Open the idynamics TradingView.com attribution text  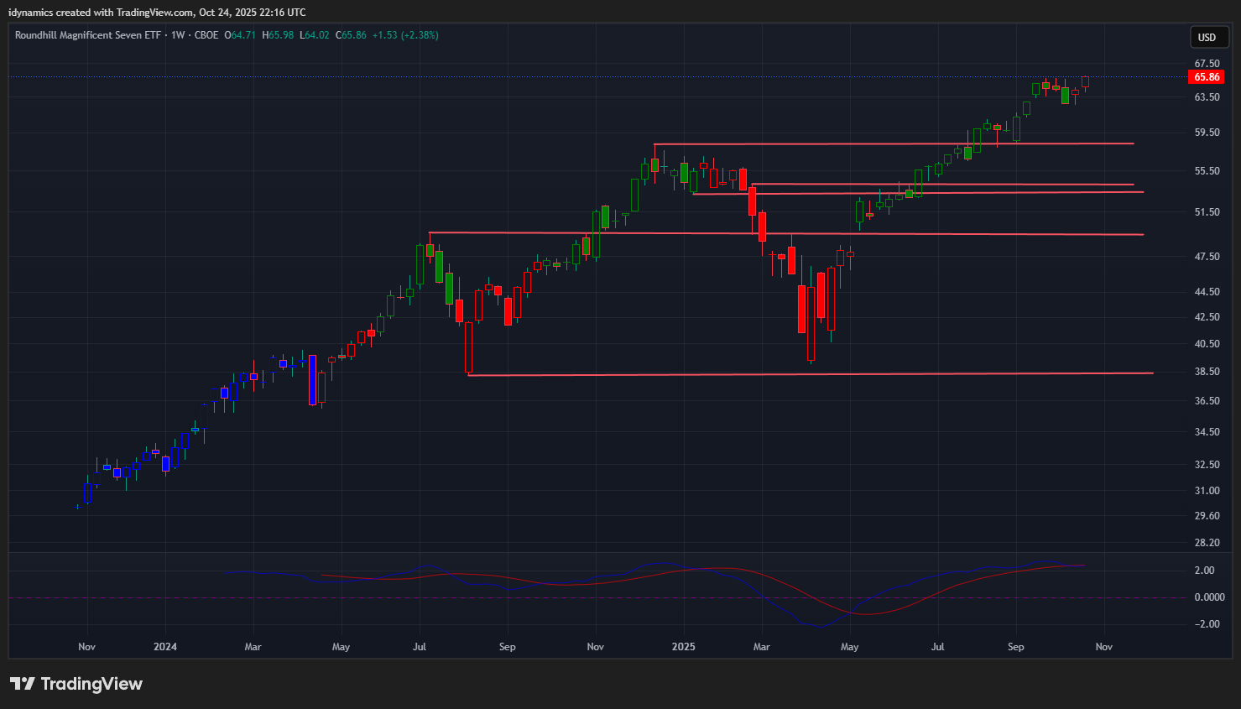click(157, 13)
